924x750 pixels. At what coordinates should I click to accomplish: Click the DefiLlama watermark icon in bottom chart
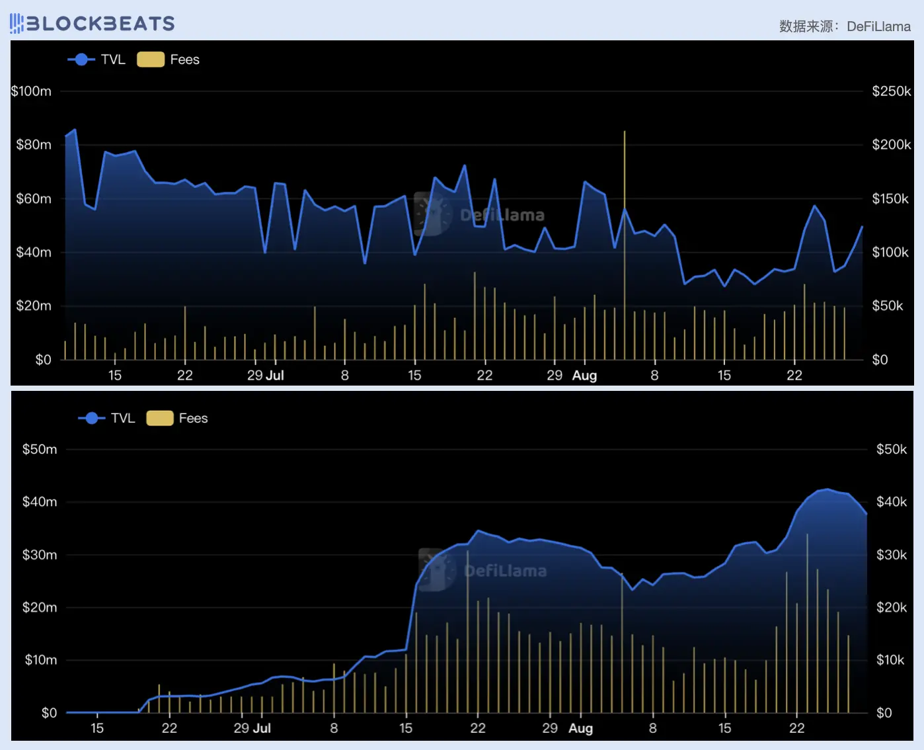[x=437, y=569]
